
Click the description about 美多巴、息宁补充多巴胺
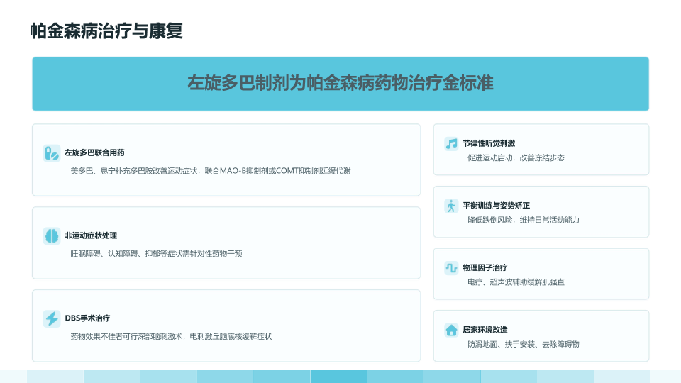coord(211,171)
